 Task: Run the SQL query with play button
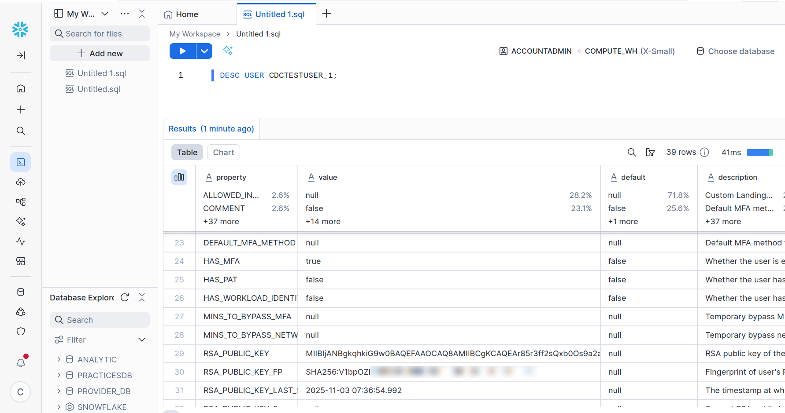[182, 51]
